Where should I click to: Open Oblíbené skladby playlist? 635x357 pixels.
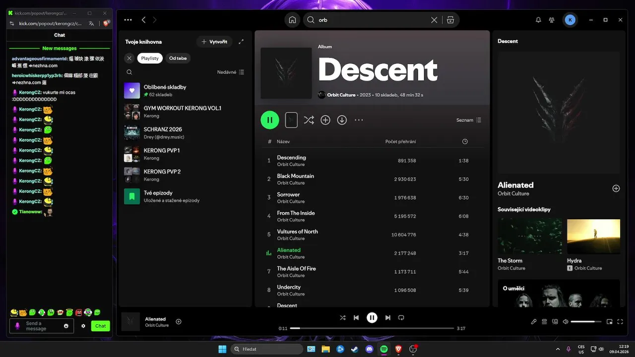pos(185,90)
